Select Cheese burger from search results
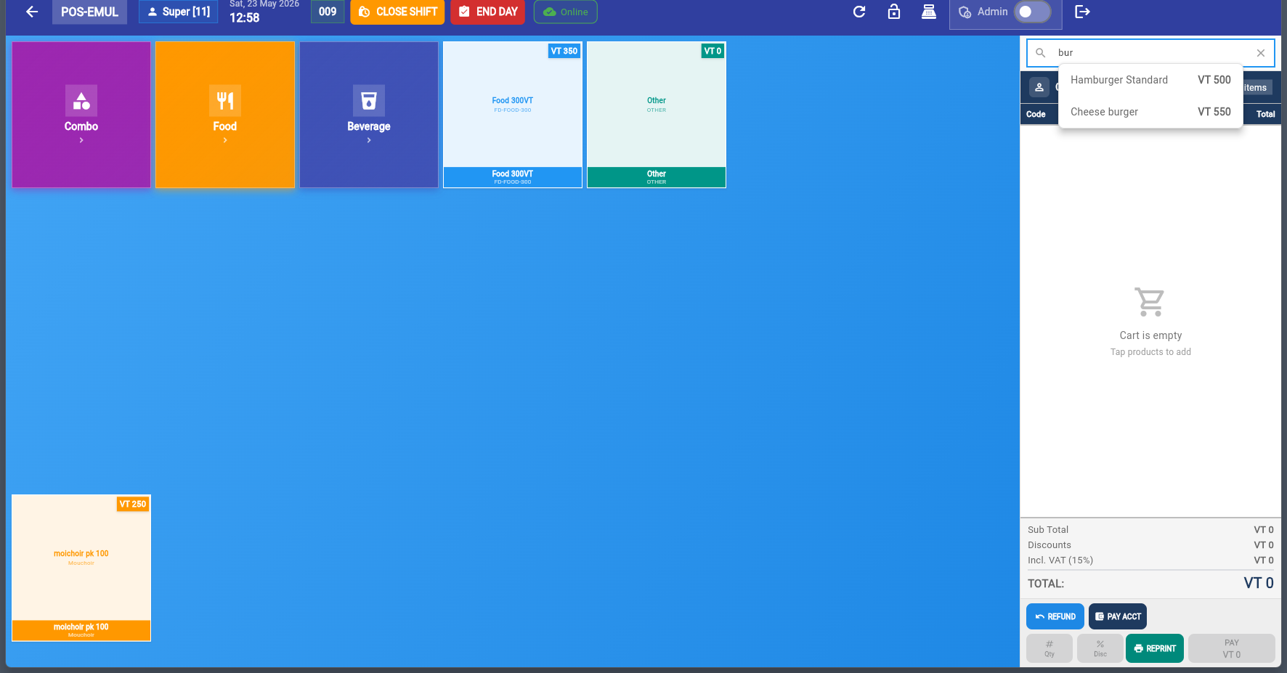The height and width of the screenshot is (673, 1287). click(1150, 112)
